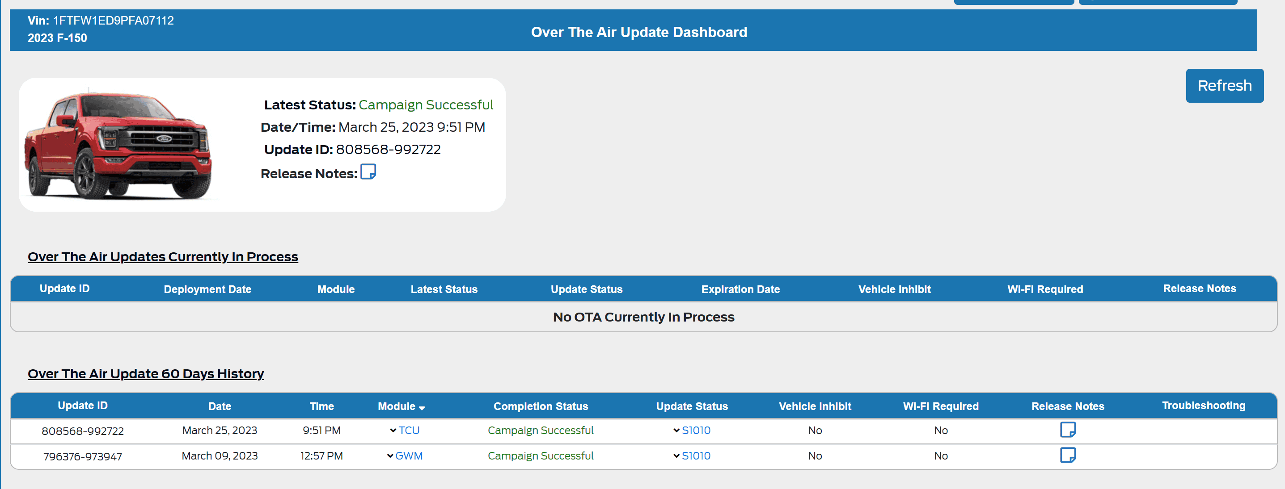Open release notes for update 808568-992722
The height and width of the screenshot is (489, 1285).
click(x=1068, y=430)
